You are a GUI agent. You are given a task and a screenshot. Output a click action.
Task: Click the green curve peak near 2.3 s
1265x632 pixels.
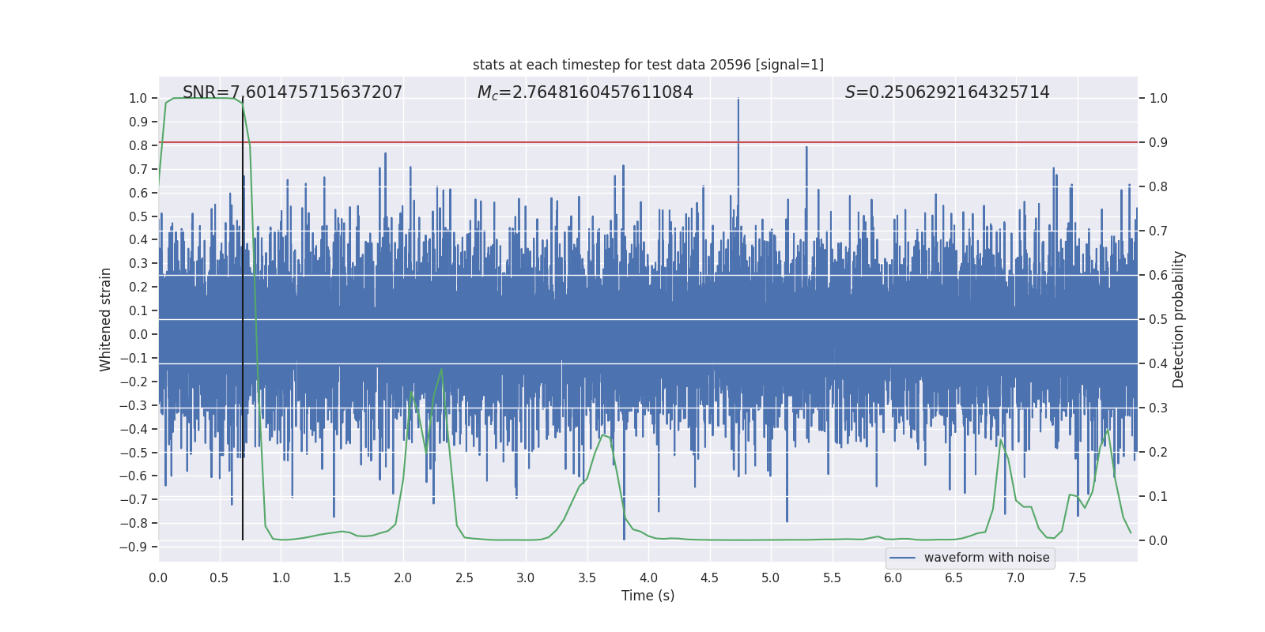tap(441, 370)
